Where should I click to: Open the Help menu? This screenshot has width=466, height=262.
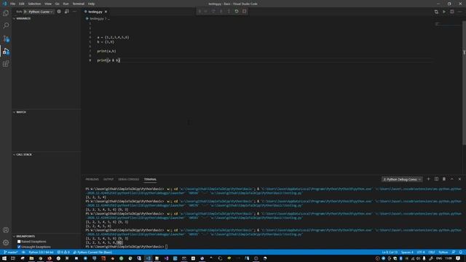[x=92, y=4]
